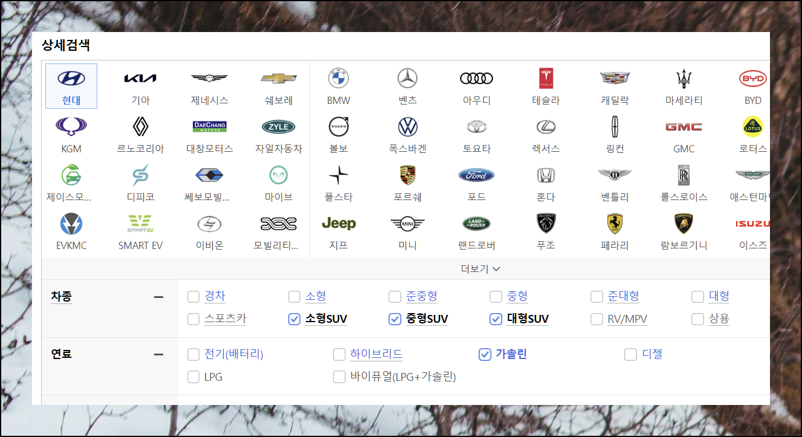Image resolution: width=802 pixels, height=437 pixels.
Task: Choose the Porsche (포르쉐) crest logo
Action: coord(407,175)
